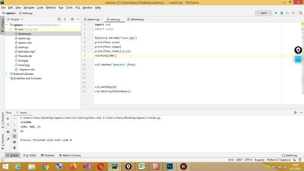The image size is (304, 171).
Task: Open Firefox from taskbar
Action: pyautogui.click(x=73, y=167)
